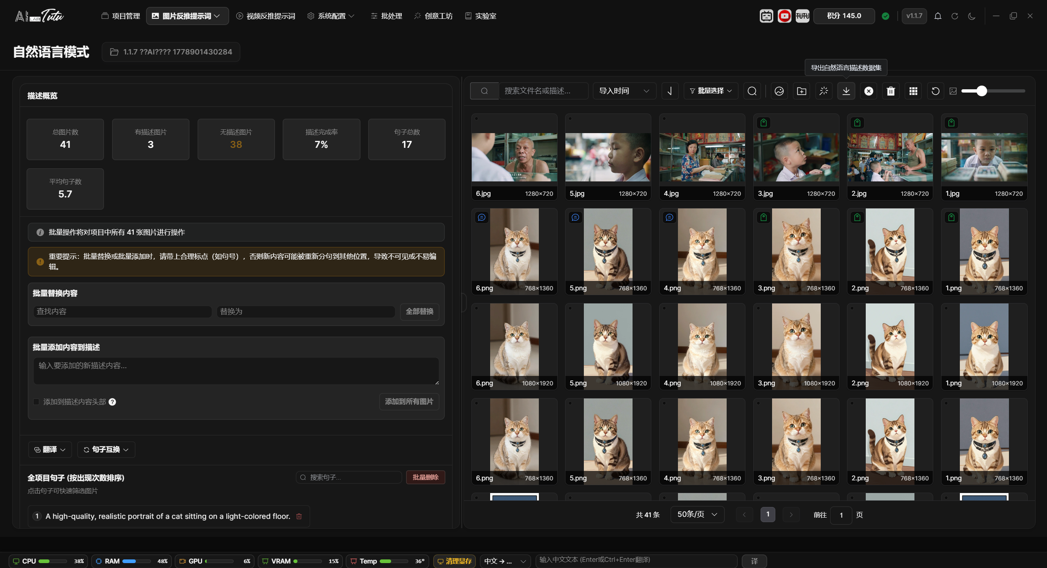Click the 清理显存 button

[x=454, y=561]
